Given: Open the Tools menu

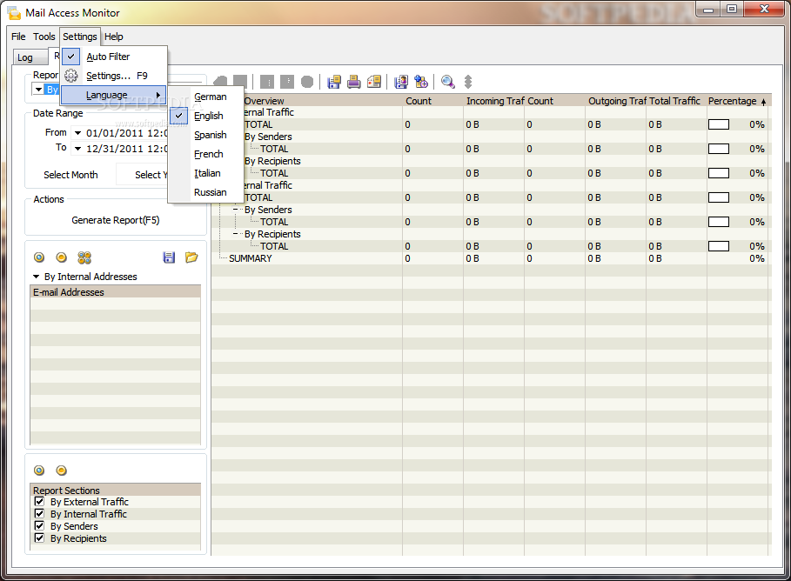Looking at the screenshot, I should click(x=44, y=37).
